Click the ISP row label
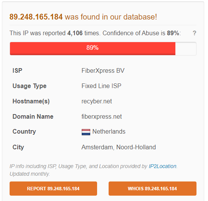Image resolution: width=208 pixels, height=201 pixels. pos(17,70)
